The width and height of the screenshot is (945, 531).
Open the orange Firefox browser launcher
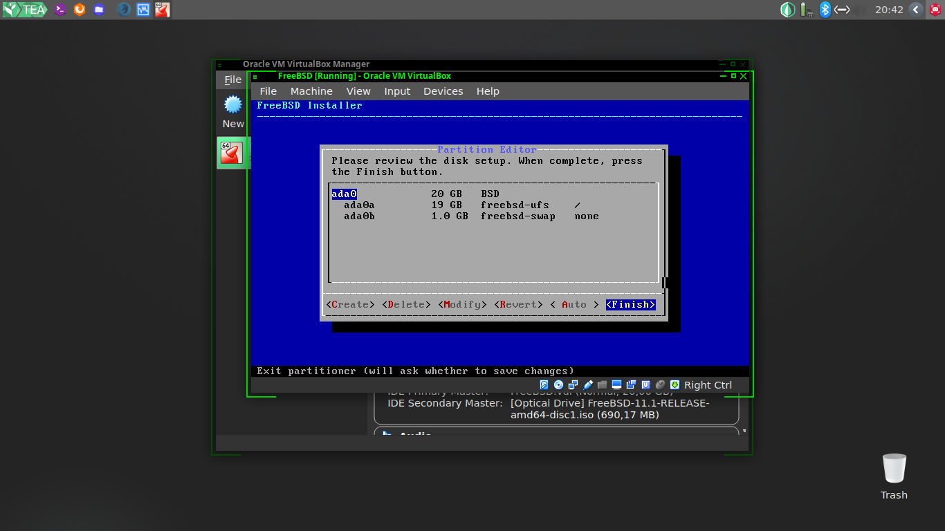(80, 10)
